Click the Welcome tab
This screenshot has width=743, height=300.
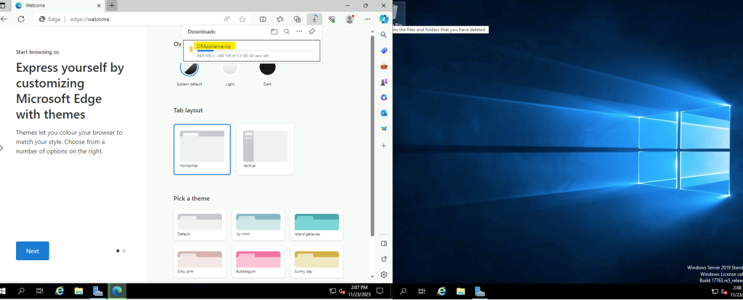(57, 6)
